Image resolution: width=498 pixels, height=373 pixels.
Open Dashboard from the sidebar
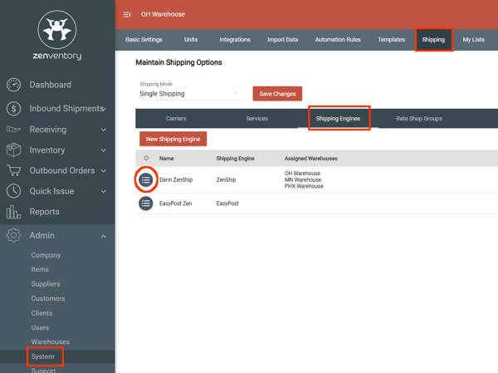click(x=50, y=85)
